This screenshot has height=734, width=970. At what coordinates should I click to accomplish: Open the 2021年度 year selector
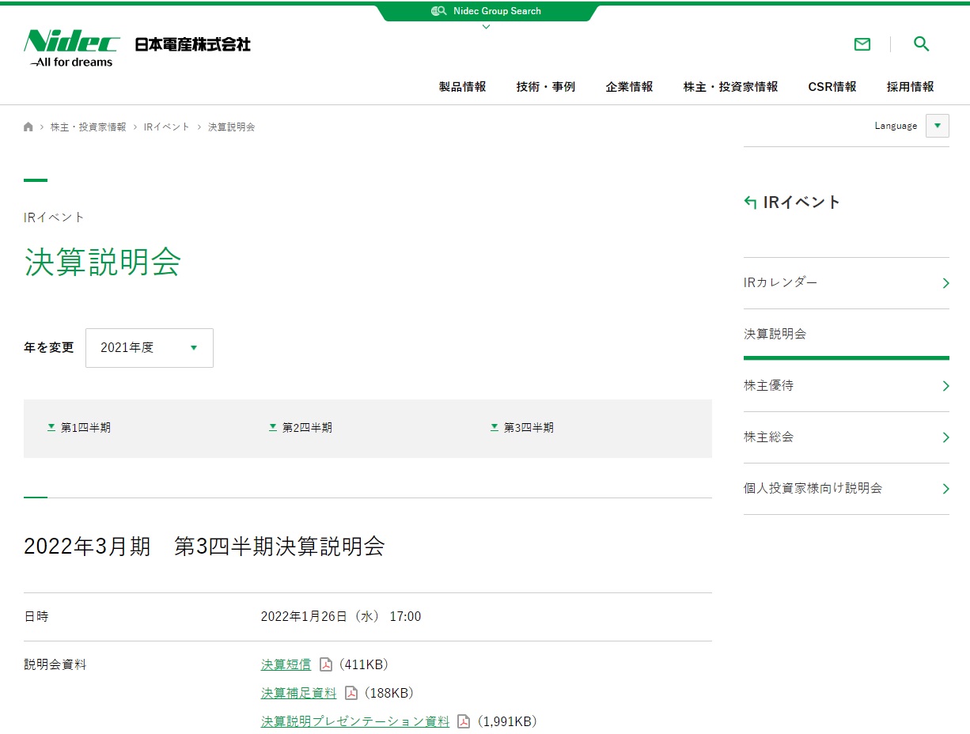point(149,348)
